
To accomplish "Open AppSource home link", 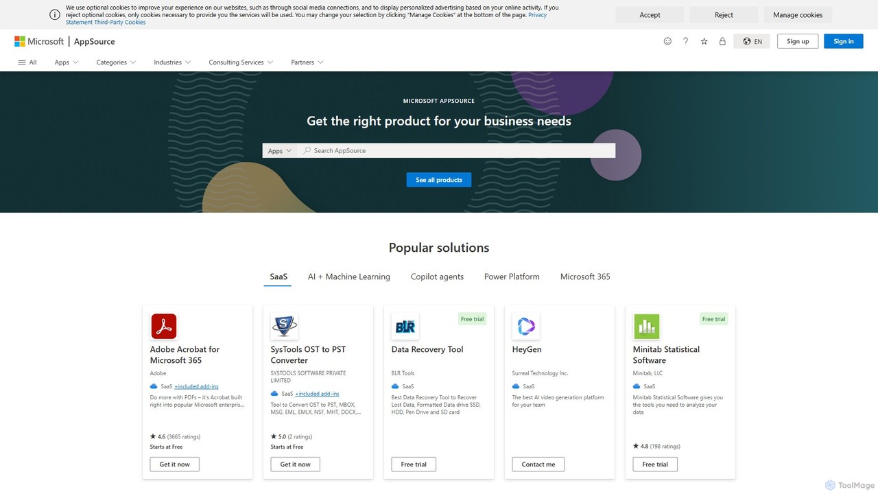I will click(95, 41).
